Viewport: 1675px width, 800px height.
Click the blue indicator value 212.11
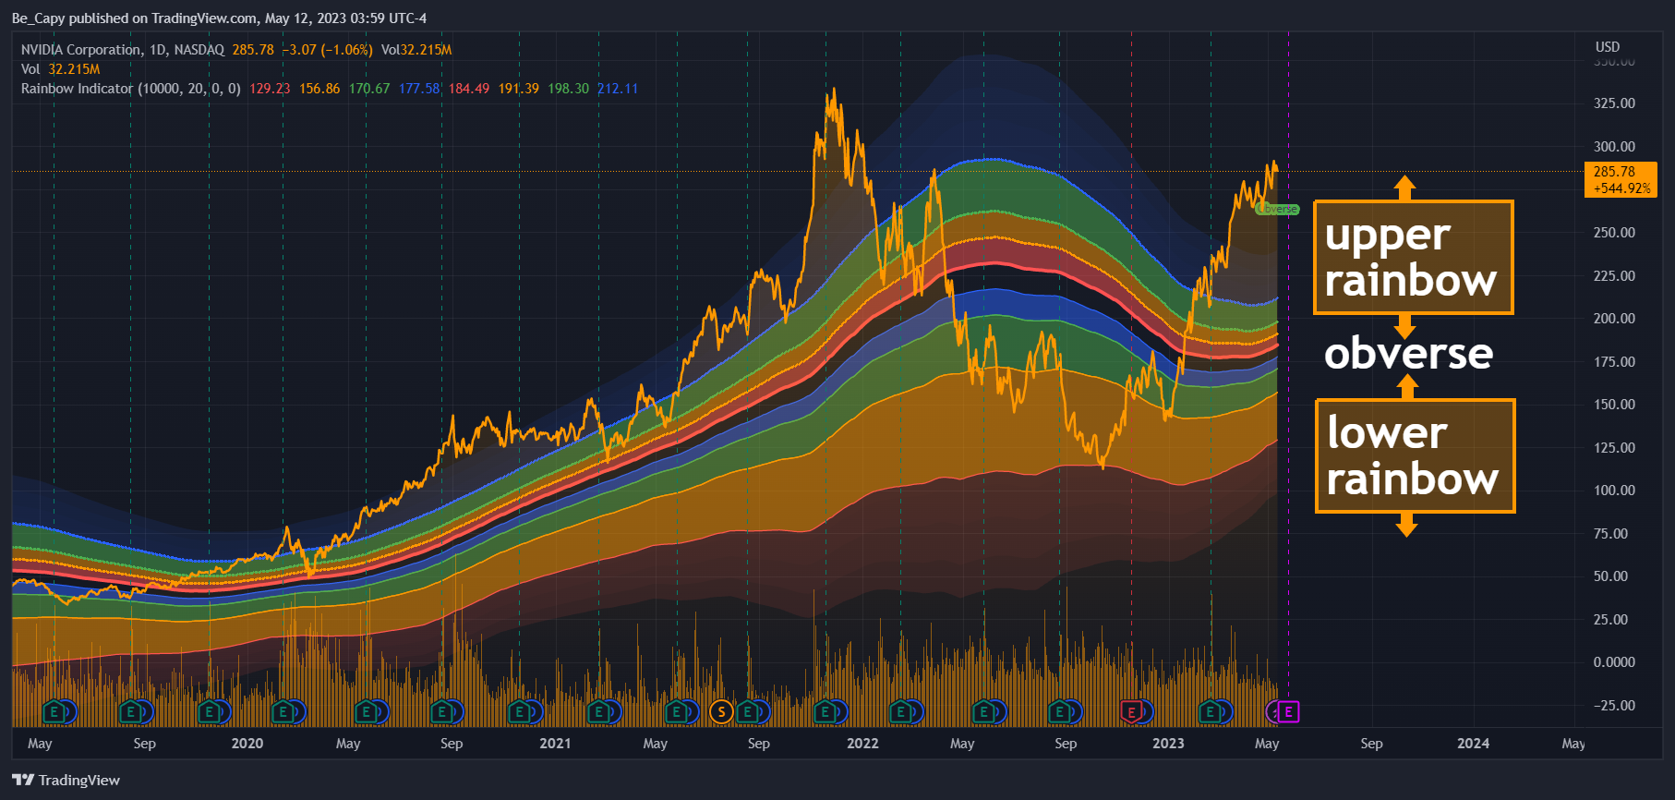click(618, 89)
